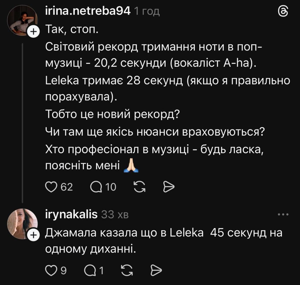
Task: Share irynakalis's comment
Action: (x=156, y=270)
